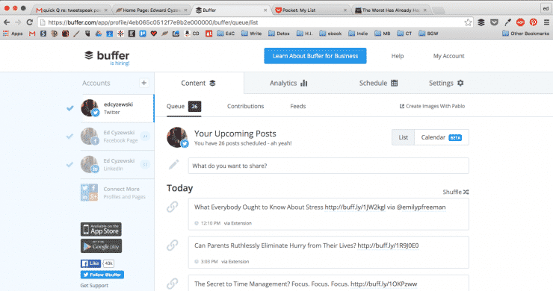553x291 pixels.
Task: Click the Buffer extension icon in Chrome toolbar
Action: [x=481, y=22]
